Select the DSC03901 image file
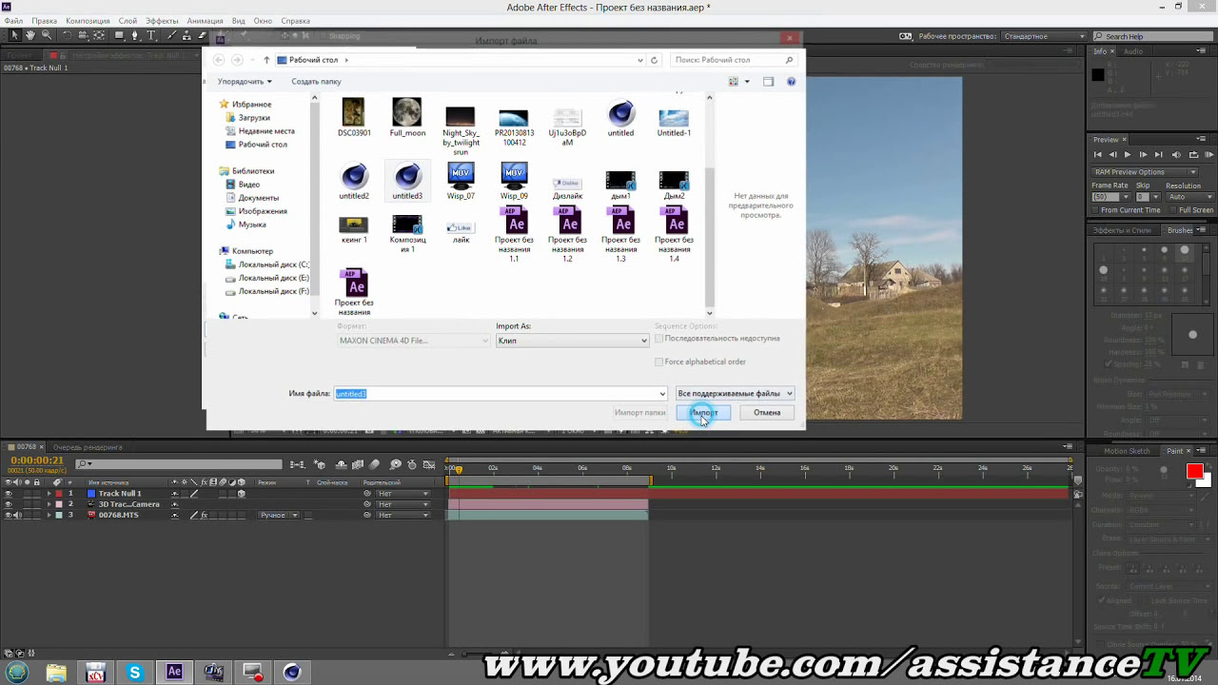This screenshot has height=685, width=1218. (x=354, y=117)
